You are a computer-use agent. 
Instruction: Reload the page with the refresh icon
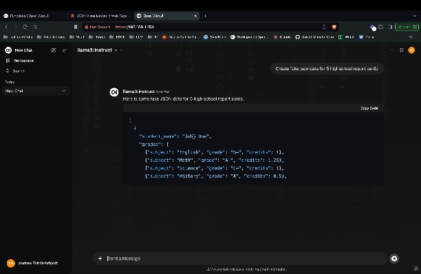coord(25,27)
